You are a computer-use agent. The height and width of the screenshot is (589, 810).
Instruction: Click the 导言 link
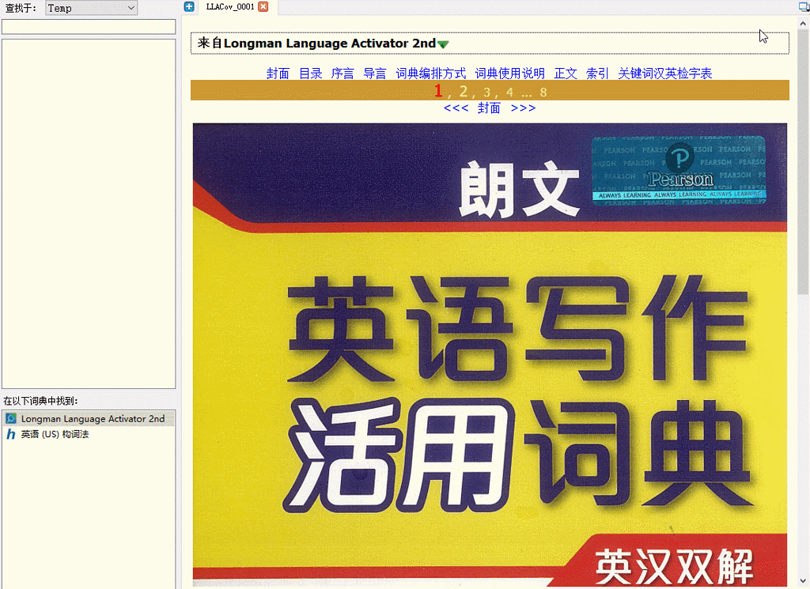[x=374, y=74]
